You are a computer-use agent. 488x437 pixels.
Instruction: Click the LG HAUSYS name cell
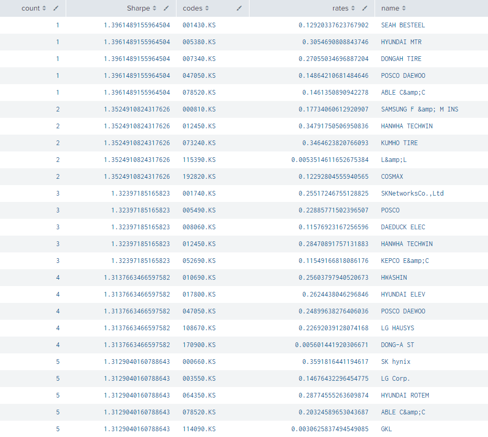coord(398,328)
